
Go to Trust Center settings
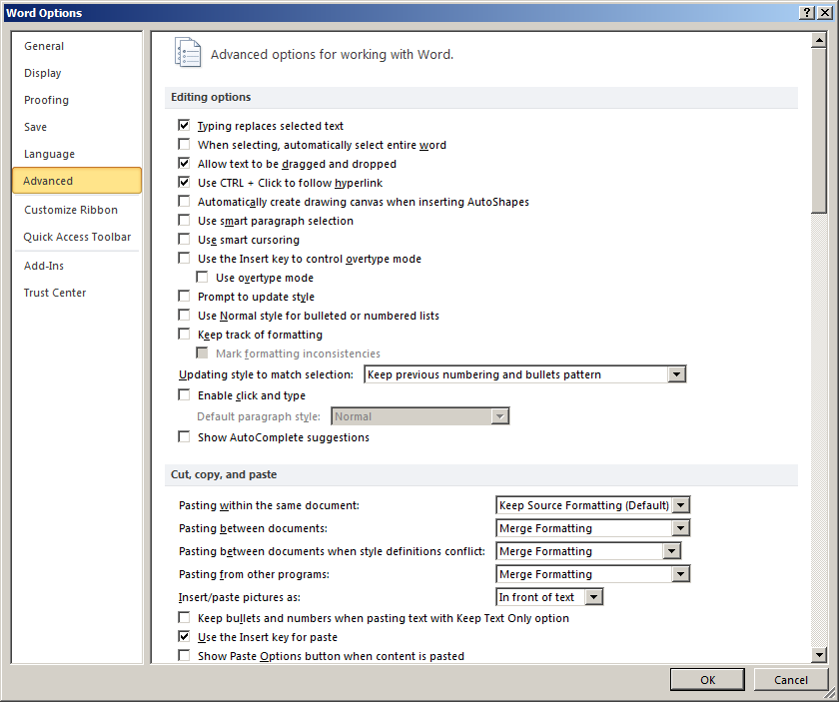55,293
